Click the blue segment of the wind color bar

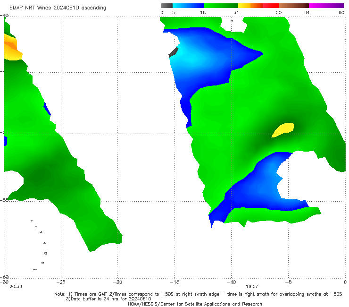click(x=188, y=6)
